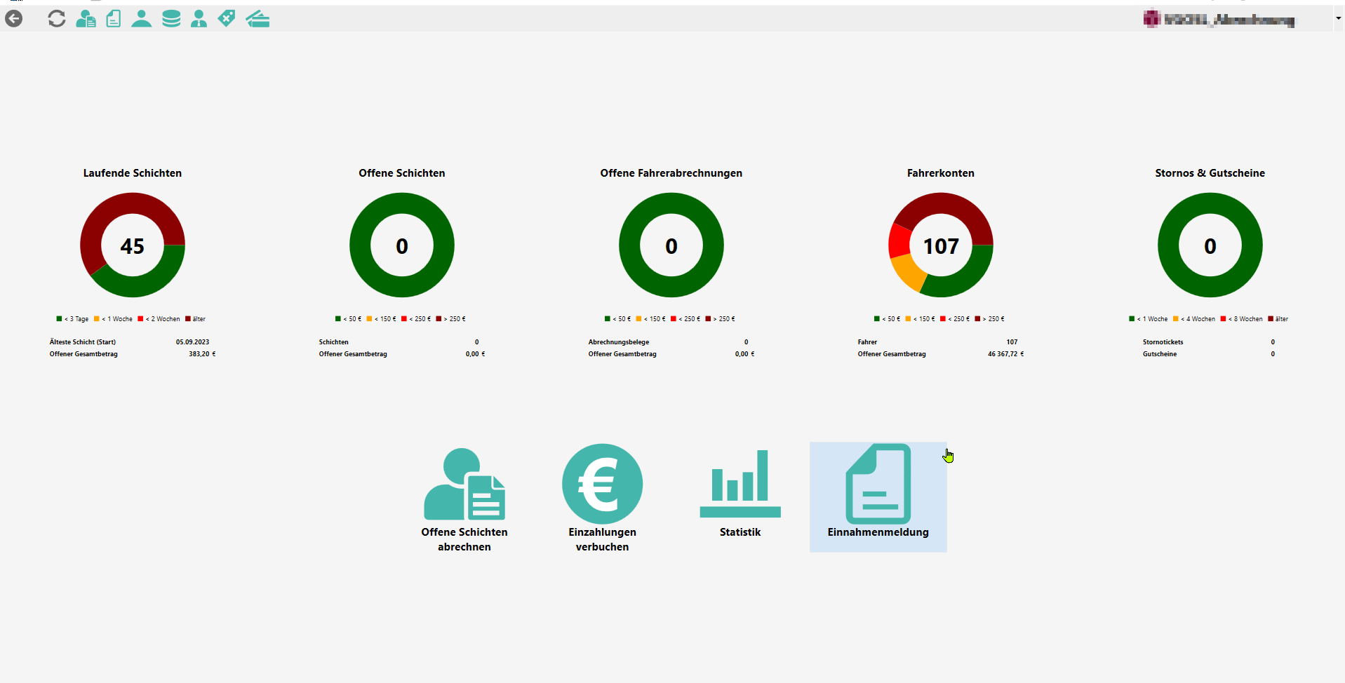Open Einzahlungen verbuchen euro tile

pos(602,498)
